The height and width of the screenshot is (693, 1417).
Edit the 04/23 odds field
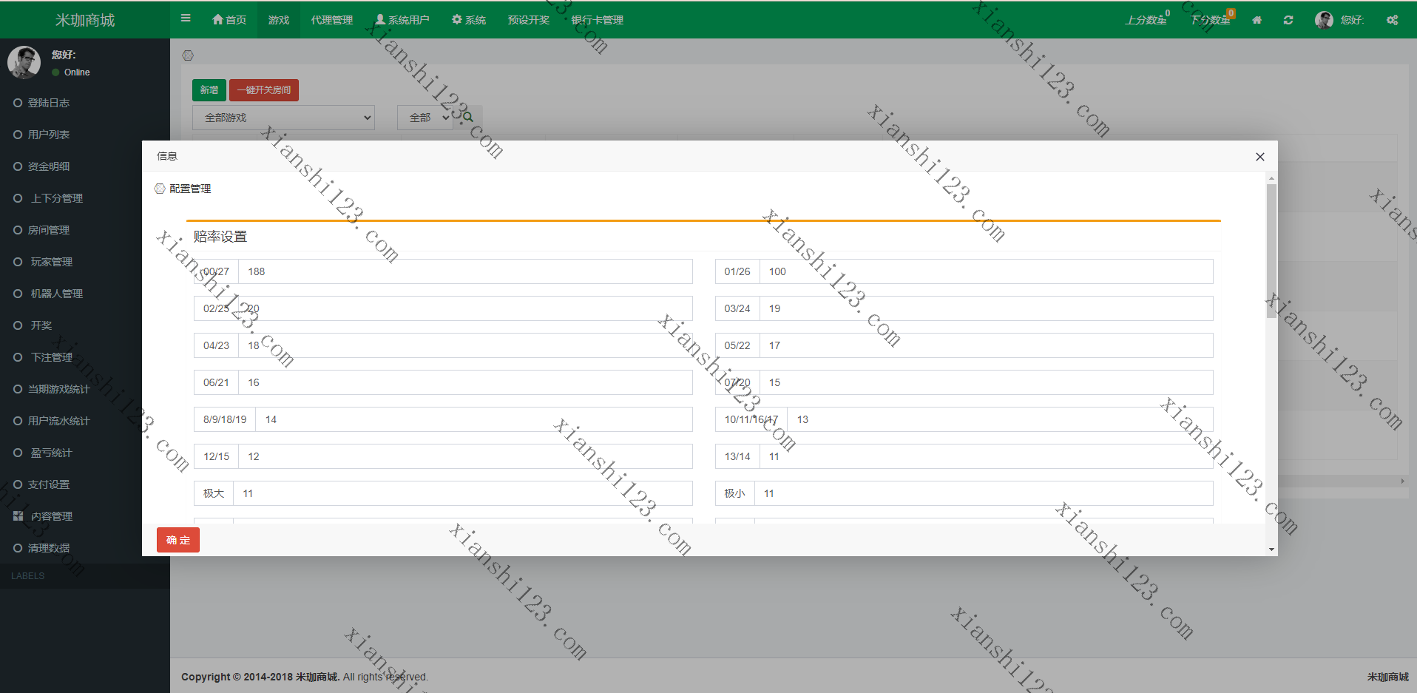(465, 345)
